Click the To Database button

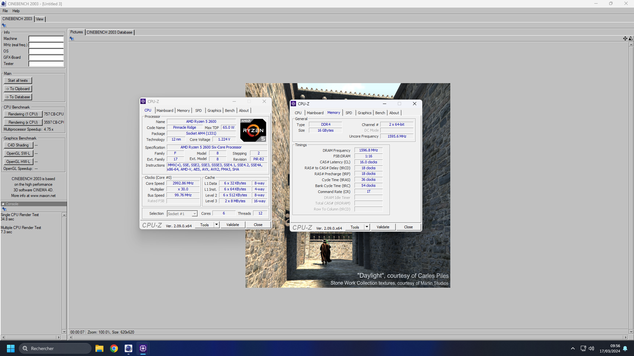[x=18, y=97]
